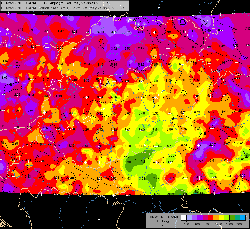Click the grid value 6.70
Screen dimensions: 250x229
tap(128, 146)
